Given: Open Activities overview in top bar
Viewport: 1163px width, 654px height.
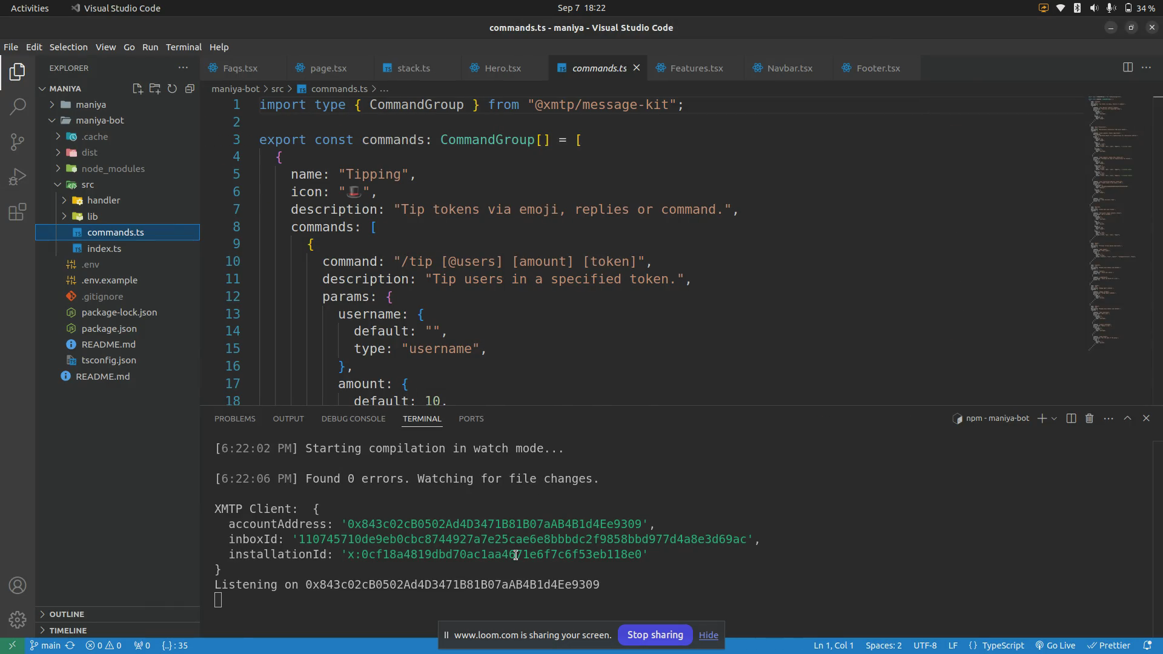Looking at the screenshot, I should [30, 8].
